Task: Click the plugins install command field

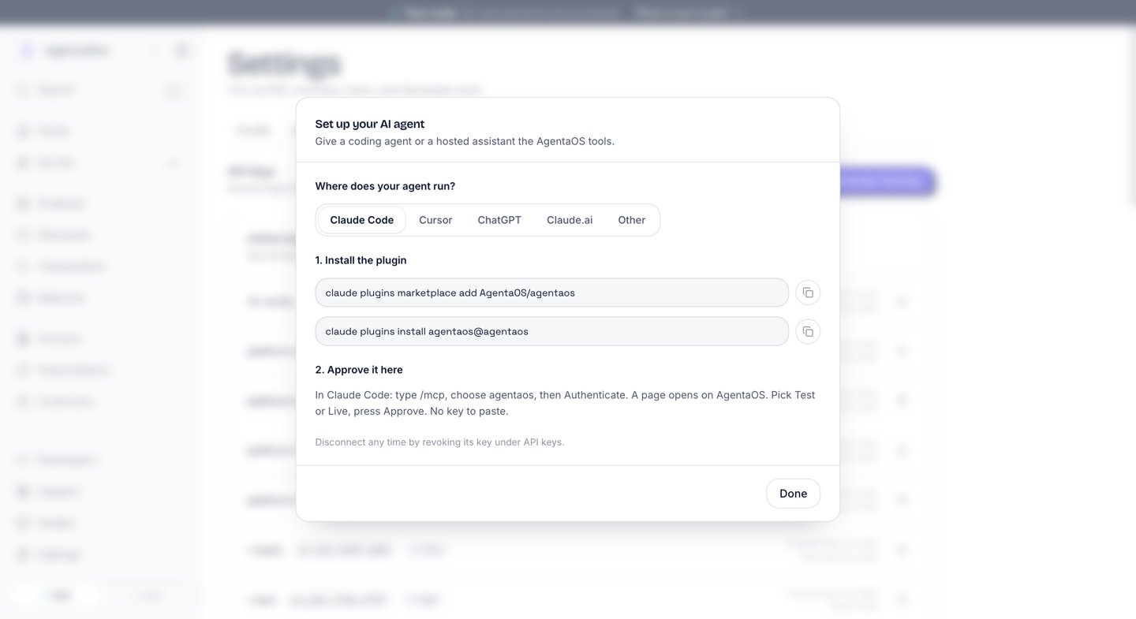Action: (x=552, y=331)
